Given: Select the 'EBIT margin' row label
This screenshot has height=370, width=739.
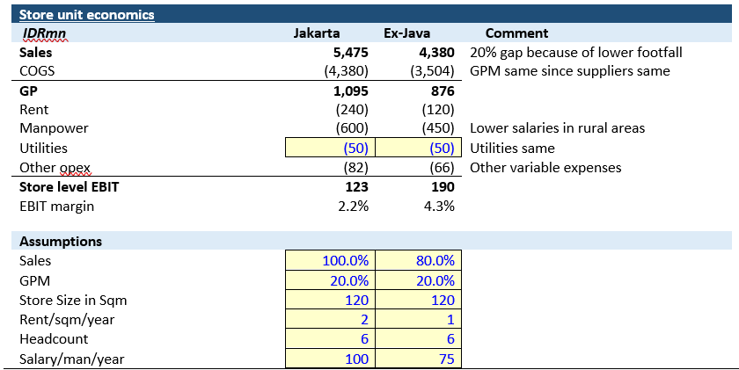Looking at the screenshot, I should click(56, 207).
